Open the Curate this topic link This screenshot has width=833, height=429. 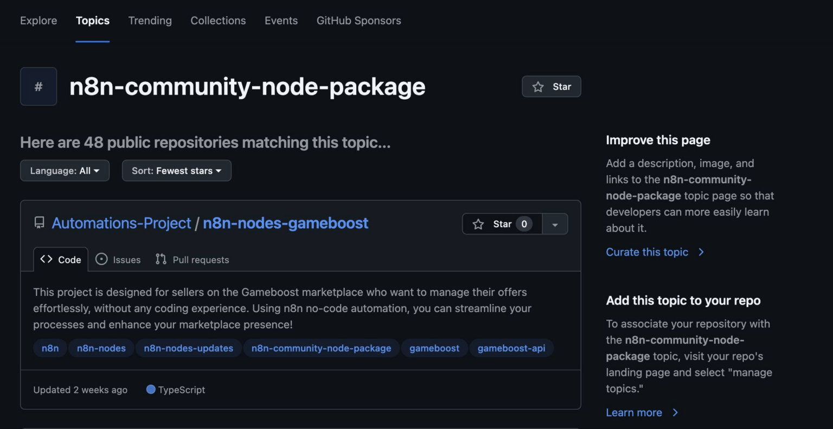[x=647, y=252]
